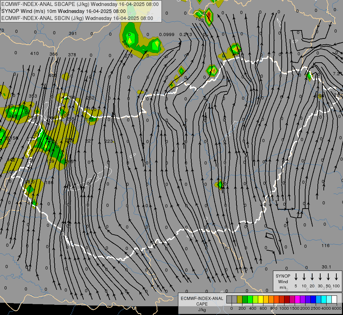Click the map value 0.213
The image size is (343, 315).
pyautogui.click(x=186, y=35)
